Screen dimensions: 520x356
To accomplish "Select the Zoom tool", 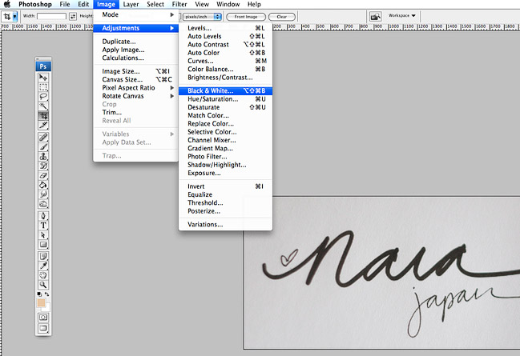I will (43, 285).
